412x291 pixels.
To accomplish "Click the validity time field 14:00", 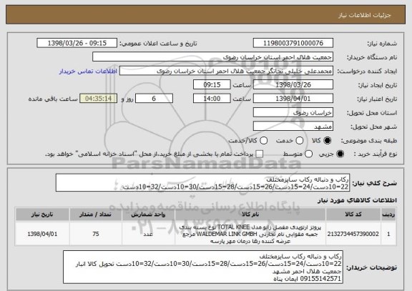I will [x=212, y=99].
